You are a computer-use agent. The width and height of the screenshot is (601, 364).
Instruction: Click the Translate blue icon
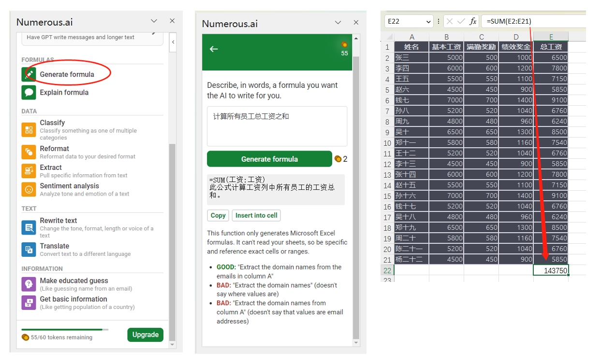click(29, 250)
